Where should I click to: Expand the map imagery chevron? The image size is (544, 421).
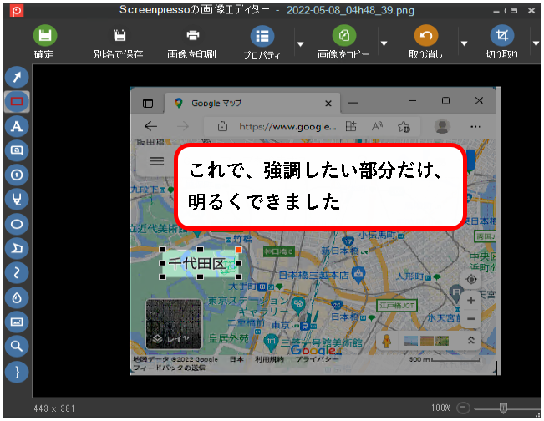[x=471, y=341]
